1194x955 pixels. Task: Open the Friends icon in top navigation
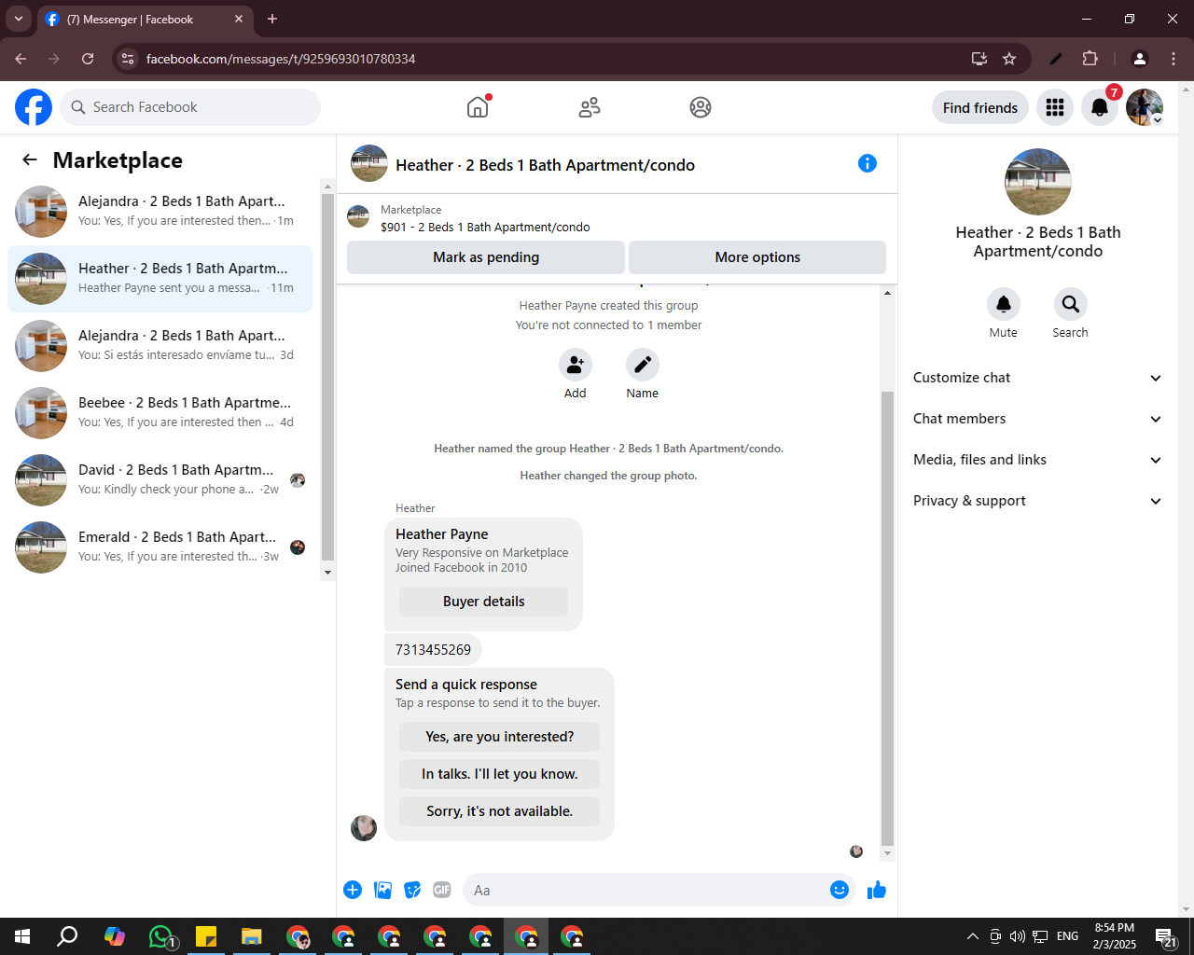pos(590,107)
